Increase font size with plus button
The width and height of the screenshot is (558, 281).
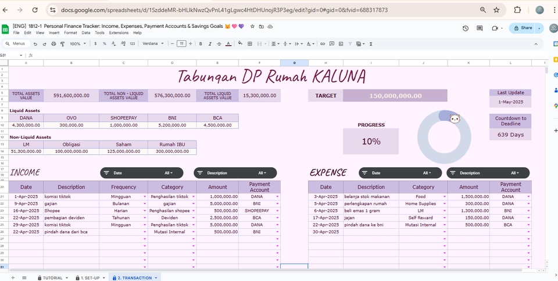click(x=191, y=44)
